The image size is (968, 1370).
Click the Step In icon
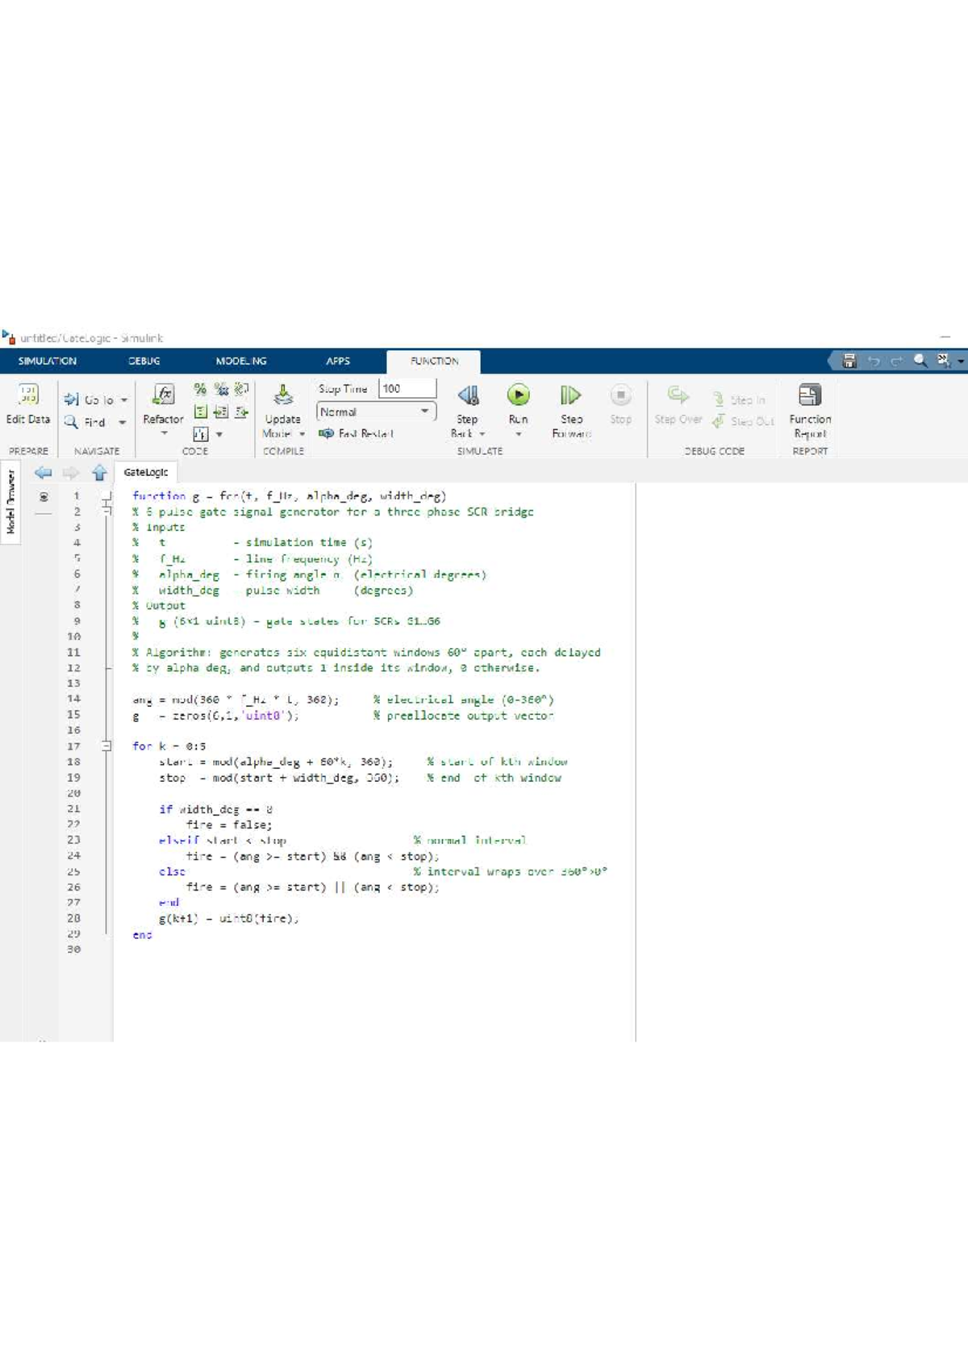tap(718, 399)
